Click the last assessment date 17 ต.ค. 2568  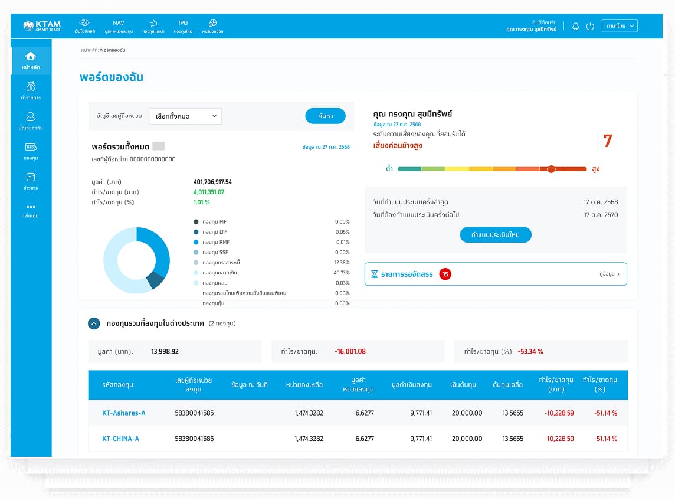[601, 202]
